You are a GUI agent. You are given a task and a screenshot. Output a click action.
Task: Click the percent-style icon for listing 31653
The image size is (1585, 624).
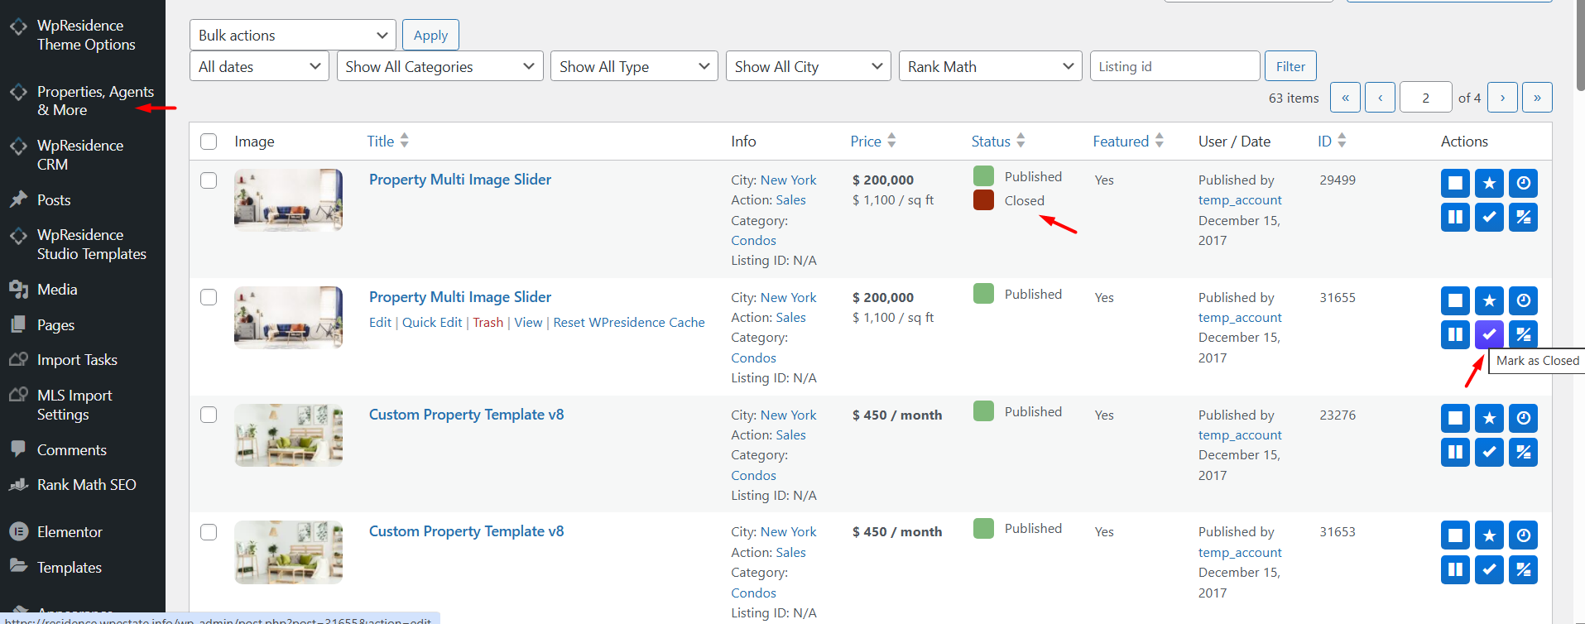(1523, 569)
